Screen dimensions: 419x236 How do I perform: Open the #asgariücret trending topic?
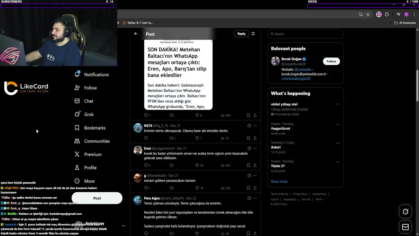(x=281, y=128)
